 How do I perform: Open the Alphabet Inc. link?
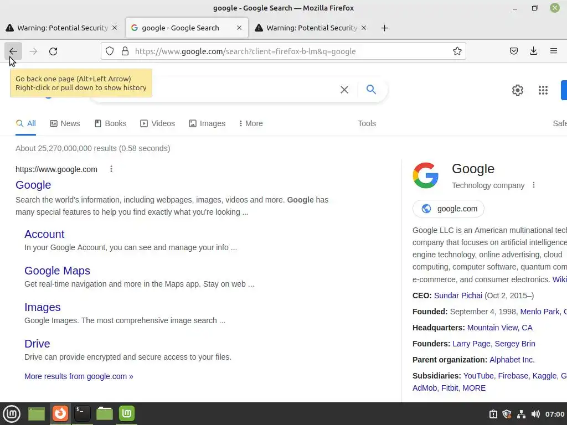(x=512, y=360)
